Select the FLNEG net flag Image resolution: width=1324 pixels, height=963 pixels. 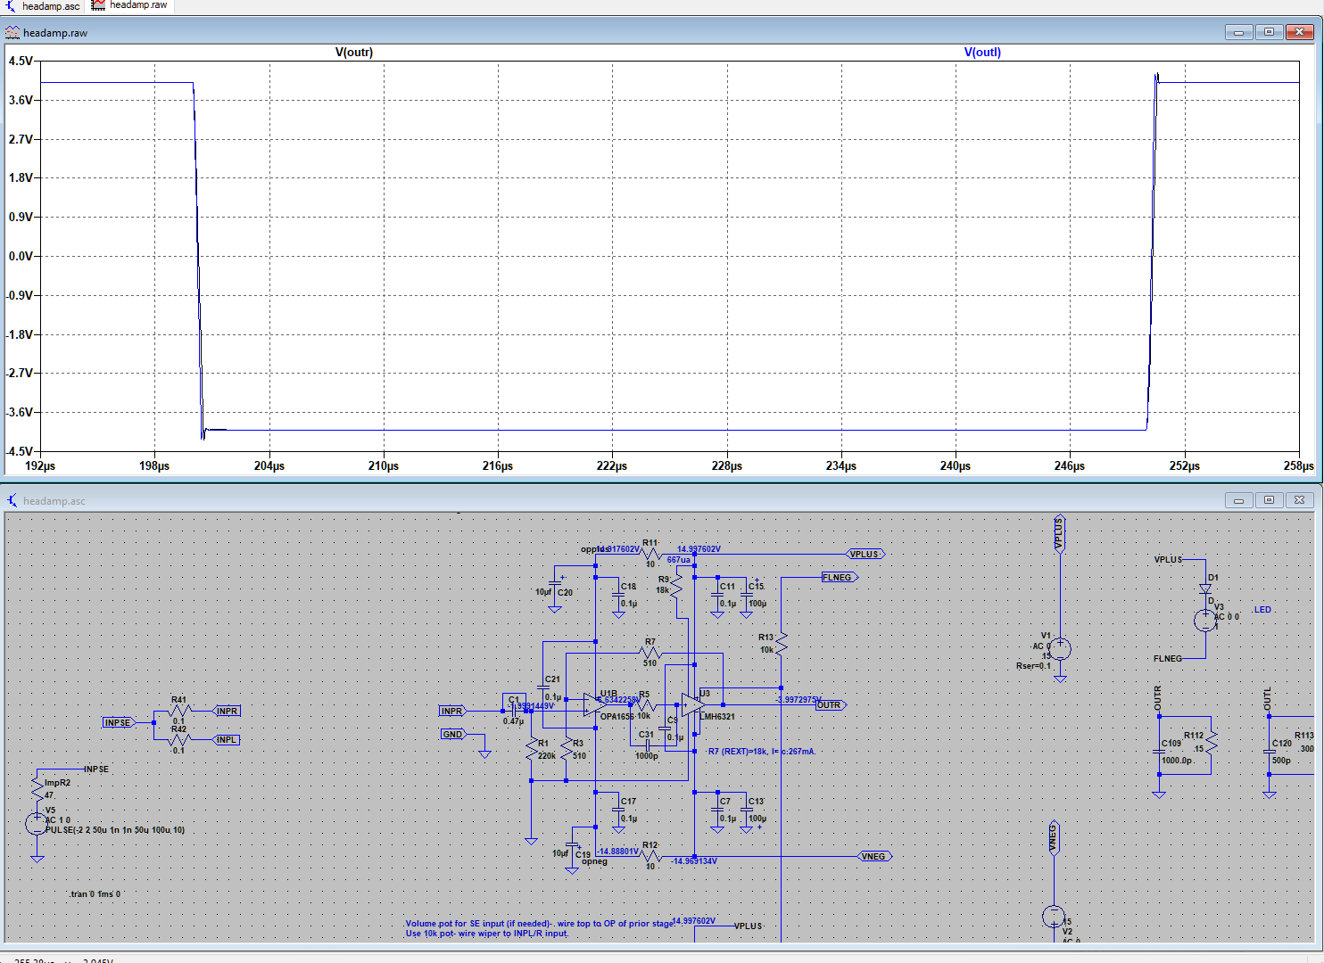tap(839, 577)
